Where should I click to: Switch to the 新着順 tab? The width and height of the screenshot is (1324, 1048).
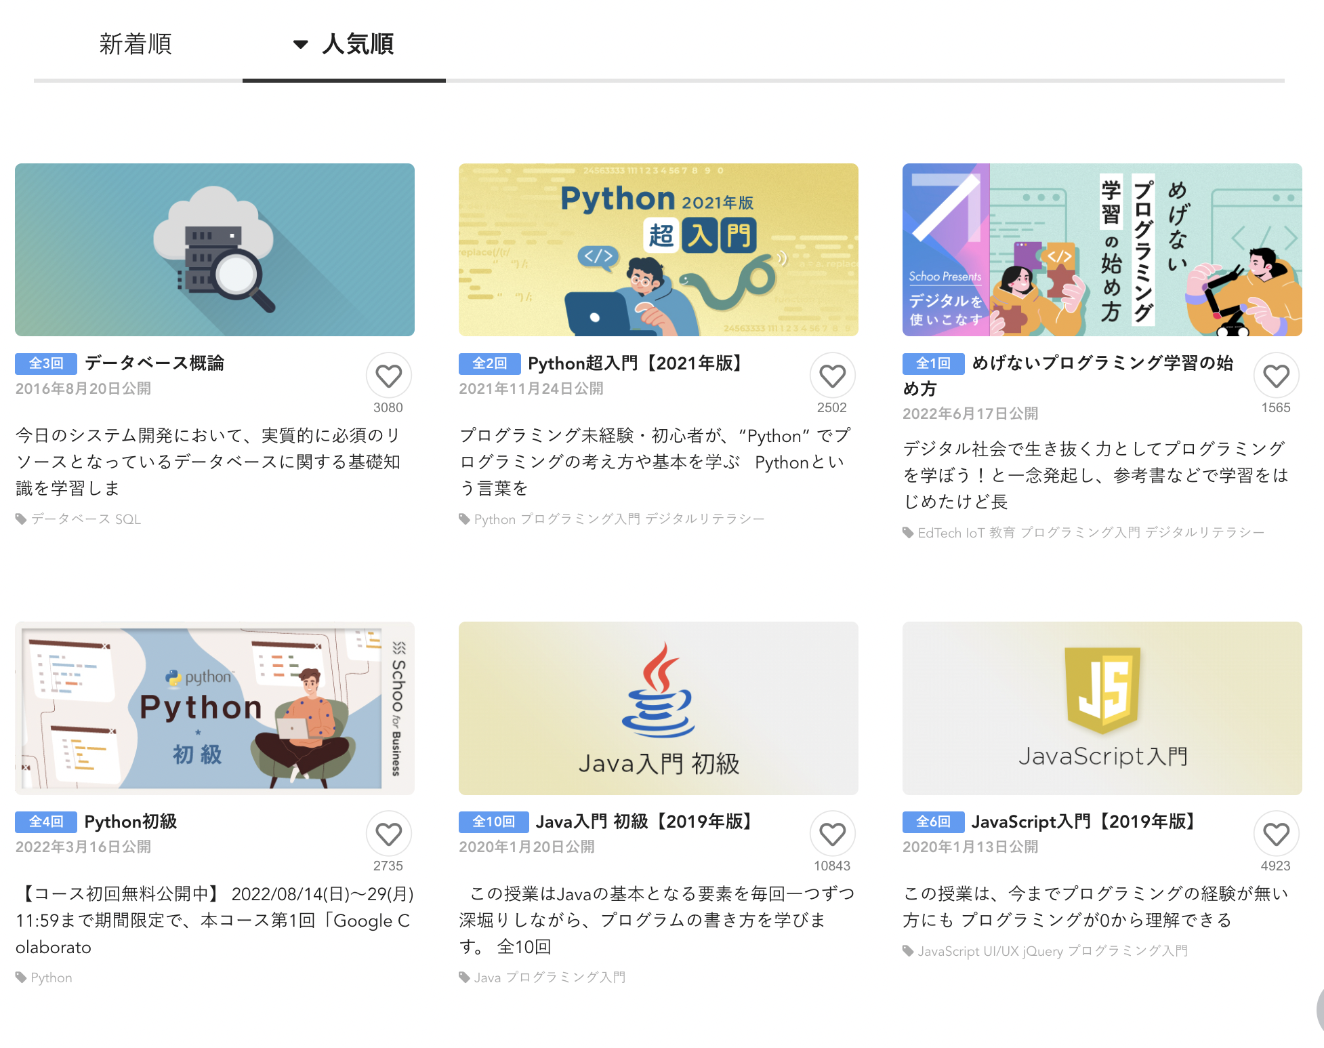click(136, 44)
